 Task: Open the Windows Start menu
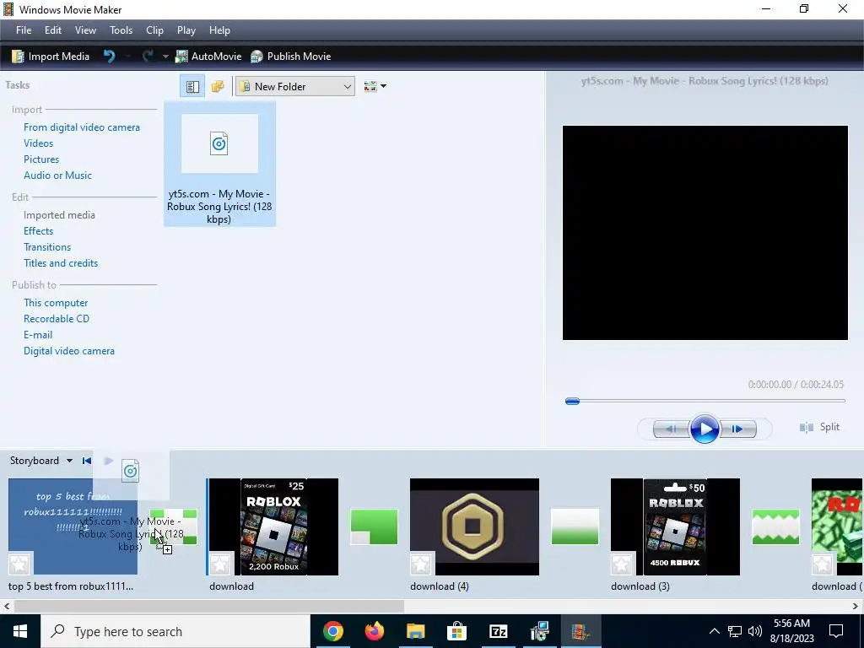20,631
